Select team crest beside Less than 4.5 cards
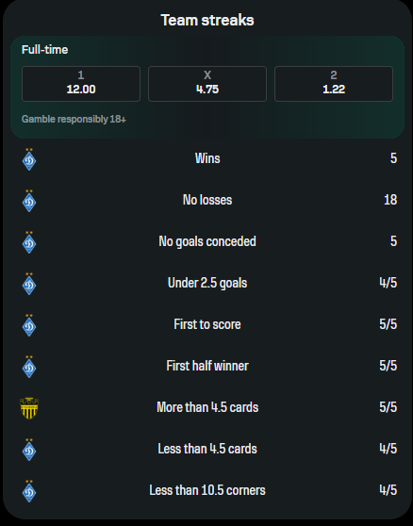The width and height of the screenshot is (413, 526). pos(29,450)
